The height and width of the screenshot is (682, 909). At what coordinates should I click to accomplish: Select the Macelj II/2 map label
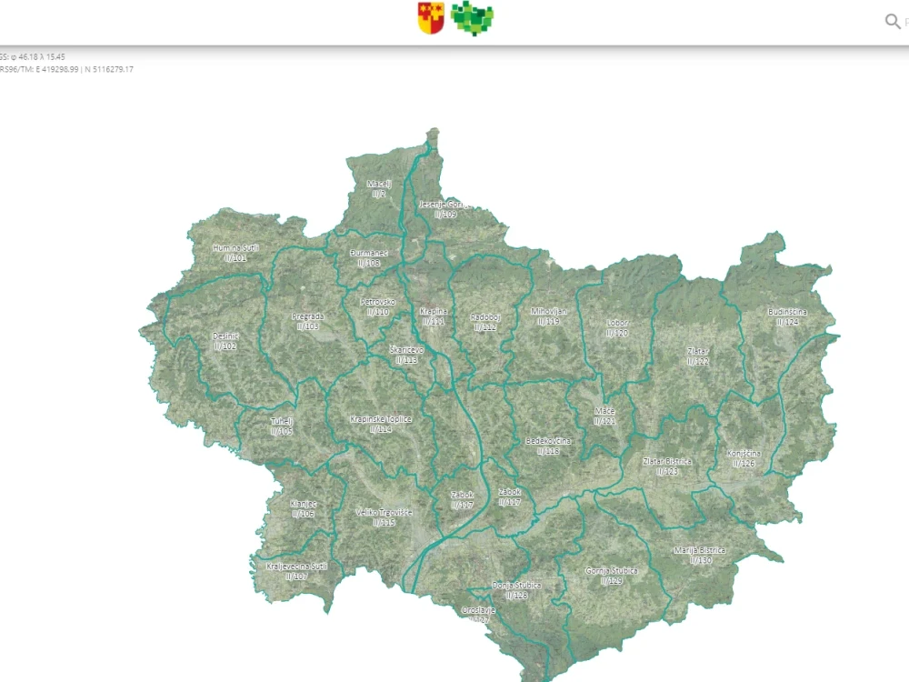tap(379, 189)
